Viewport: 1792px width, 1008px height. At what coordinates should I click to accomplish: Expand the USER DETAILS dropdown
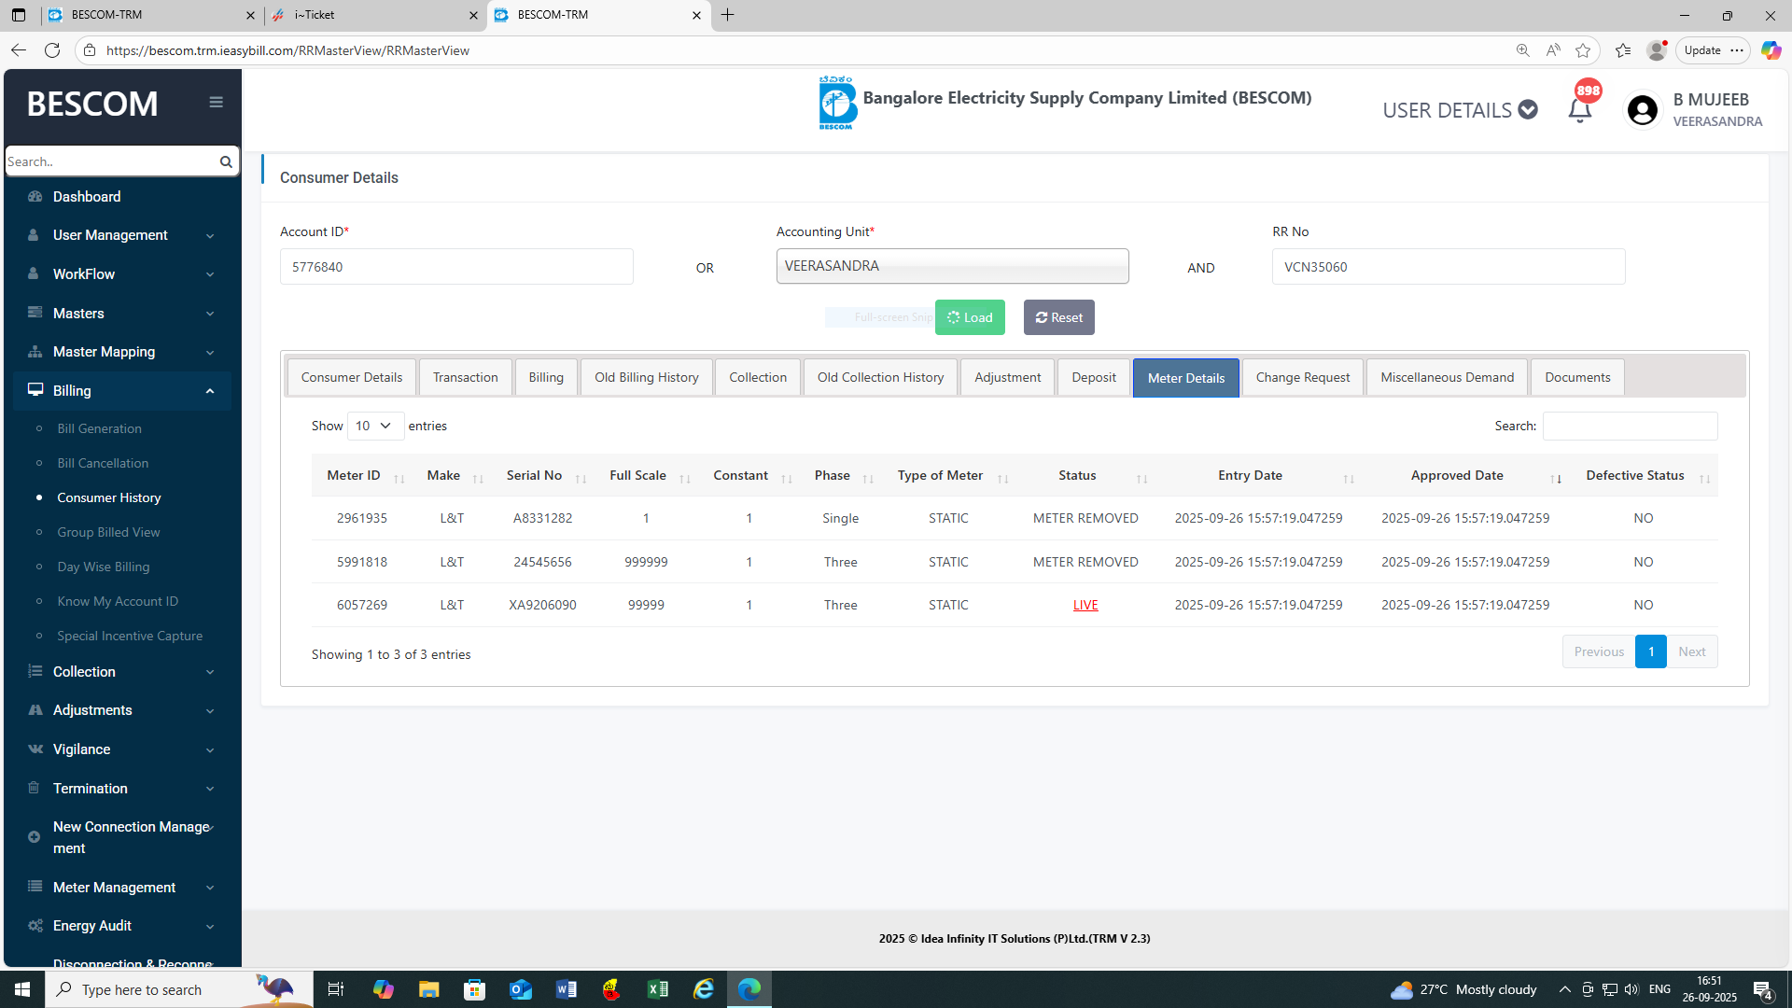tap(1460, 110)
